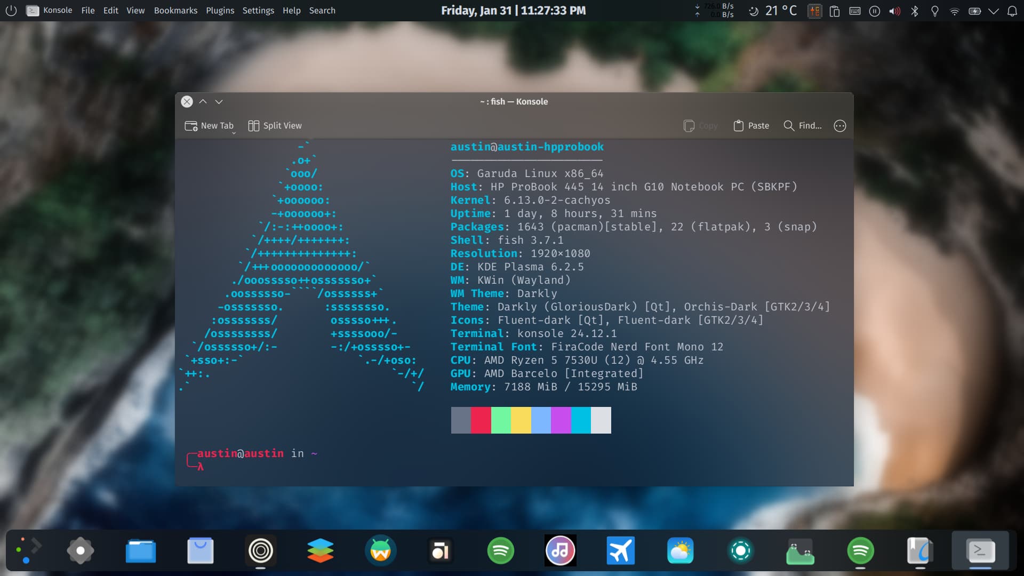Click the austin@austin-hpprobook header text
Viewport: 1024px width, 576px height.
tap(527, 147)
